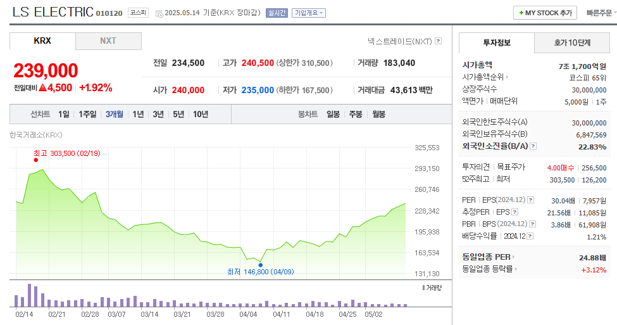Viewport: 617px width, 325px height.
Task: Click the 실시간 realtime badge
Action: coord(277,13)
